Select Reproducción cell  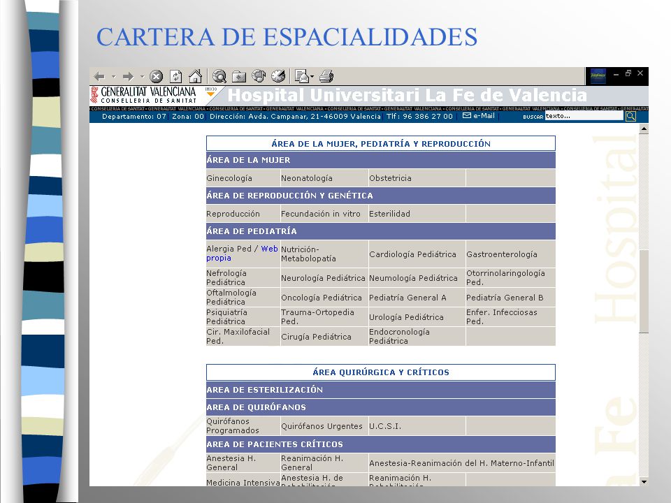(243, 214)
